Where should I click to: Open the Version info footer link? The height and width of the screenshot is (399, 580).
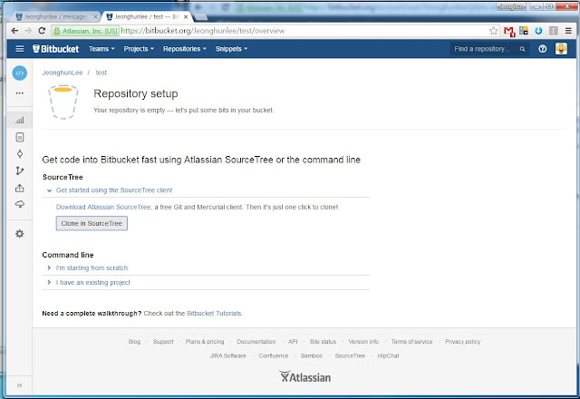363,342
